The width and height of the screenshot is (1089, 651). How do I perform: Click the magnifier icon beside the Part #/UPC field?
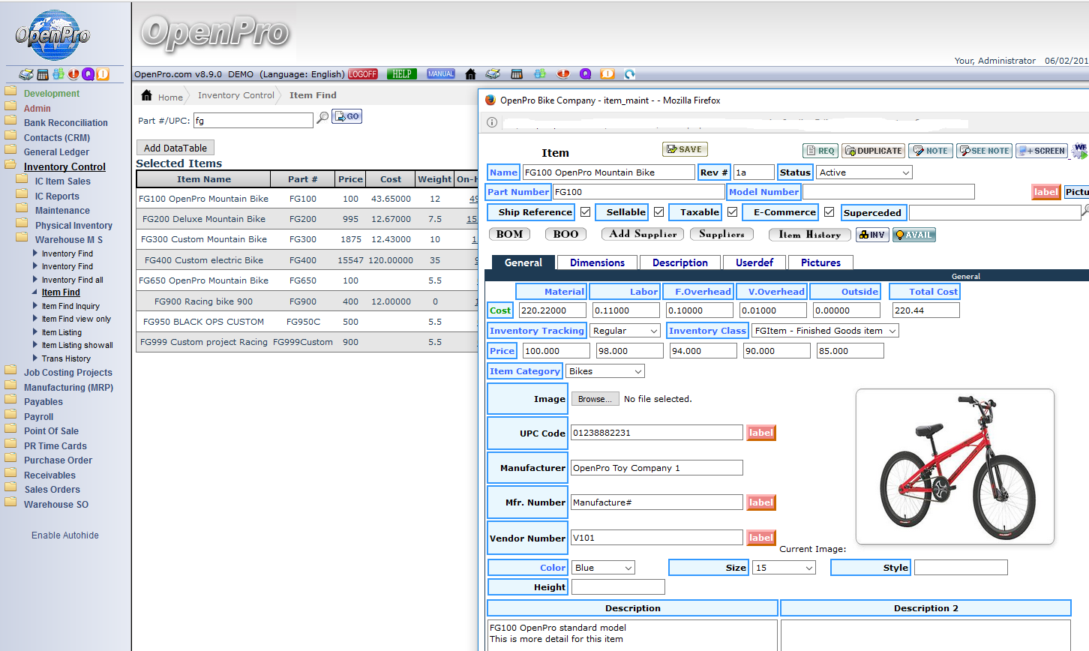322,118
